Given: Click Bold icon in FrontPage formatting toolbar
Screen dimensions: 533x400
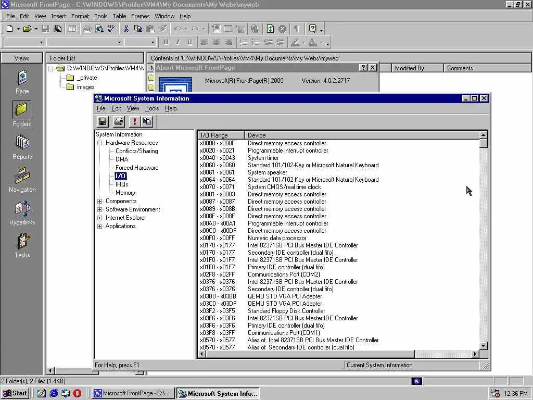Looking at the screenshot, I should click(x=166, y=42).
